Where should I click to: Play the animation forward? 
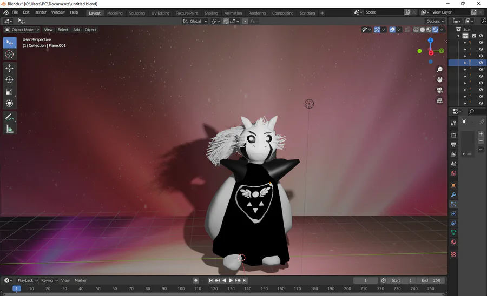[x=231, y=280]
